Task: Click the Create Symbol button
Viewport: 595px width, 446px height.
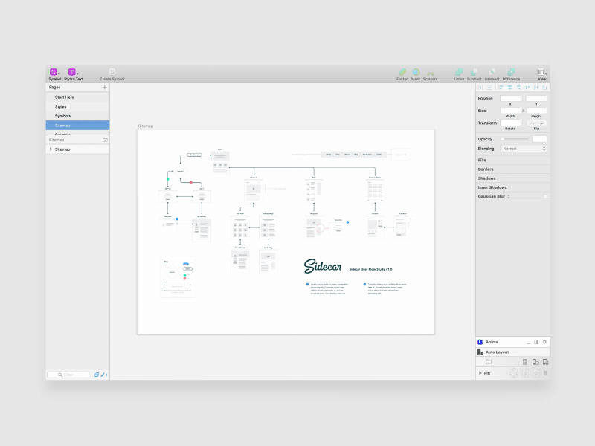Action: [113, 71]
